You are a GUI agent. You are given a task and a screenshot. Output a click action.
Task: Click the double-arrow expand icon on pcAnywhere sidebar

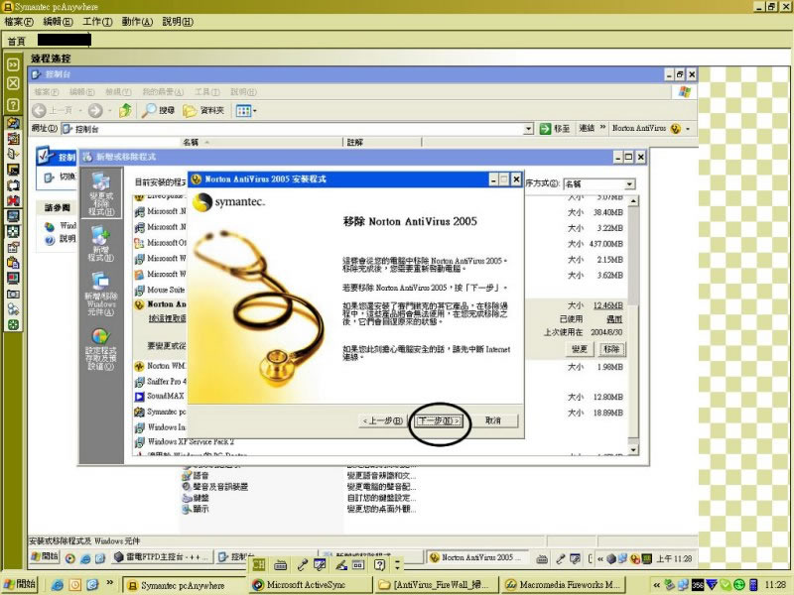[x=13, y=64]
